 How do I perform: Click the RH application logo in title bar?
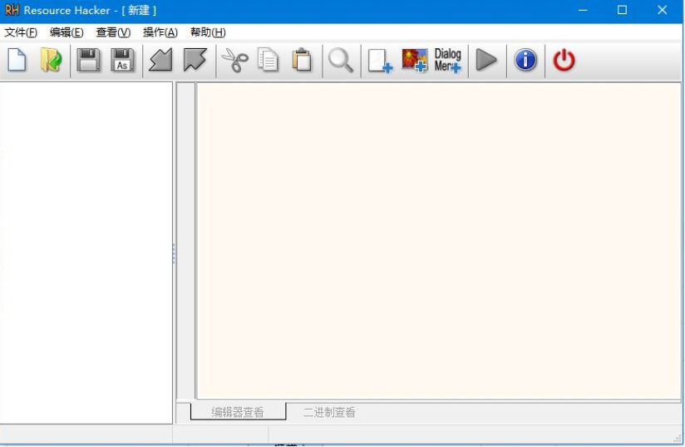12,10
